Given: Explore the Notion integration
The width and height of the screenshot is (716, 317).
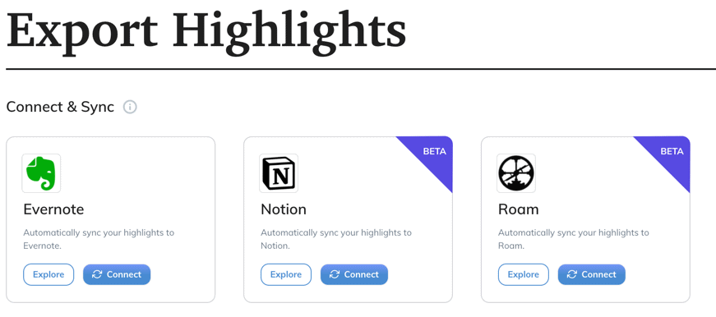Looking at the screenshot, I should pyautogui.click(x=286, y=274).
